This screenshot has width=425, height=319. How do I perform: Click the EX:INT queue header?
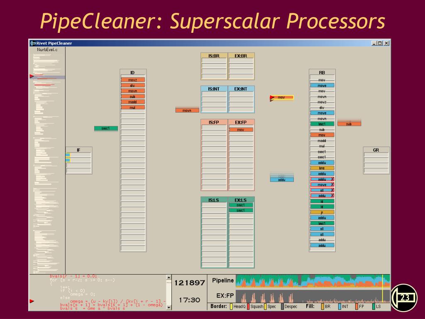coord(241,89)
